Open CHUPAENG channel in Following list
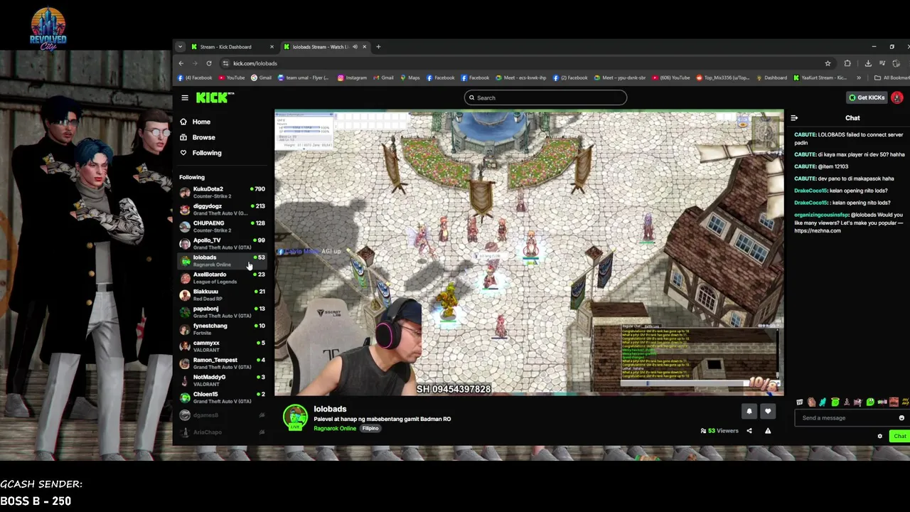910x512 pixels. [x=223, y=227]
